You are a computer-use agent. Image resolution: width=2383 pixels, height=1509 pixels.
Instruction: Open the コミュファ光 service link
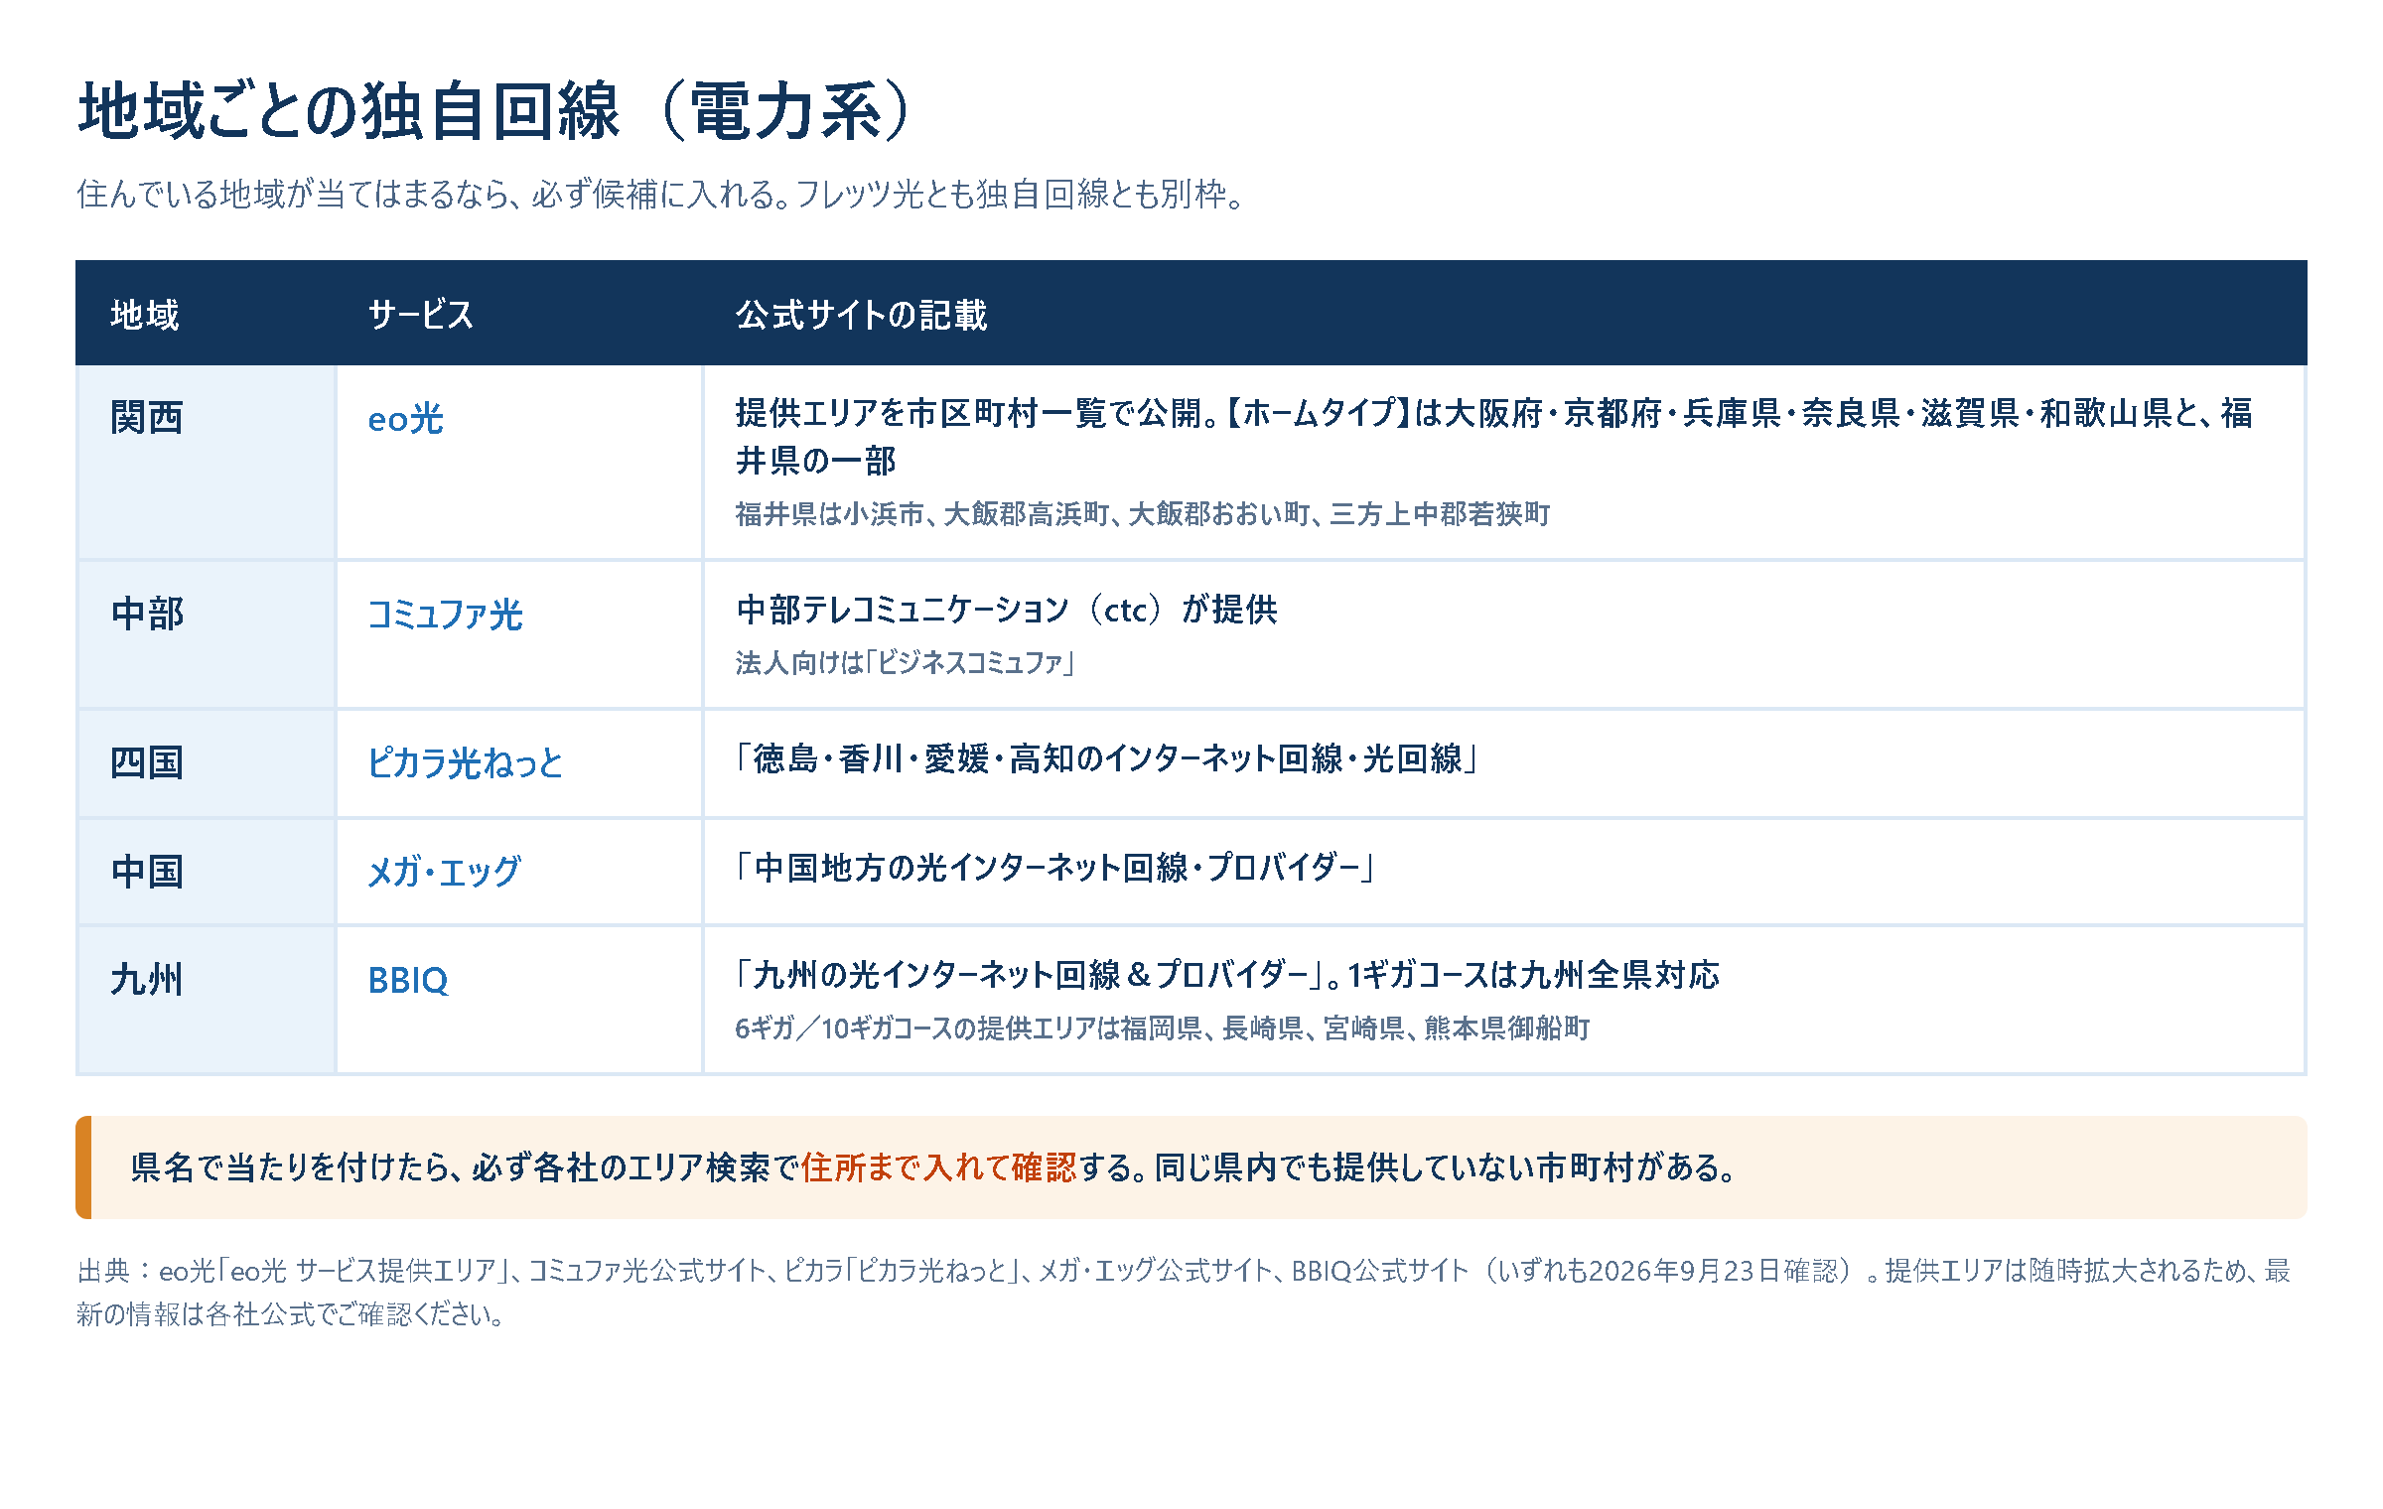click(445, 615)
